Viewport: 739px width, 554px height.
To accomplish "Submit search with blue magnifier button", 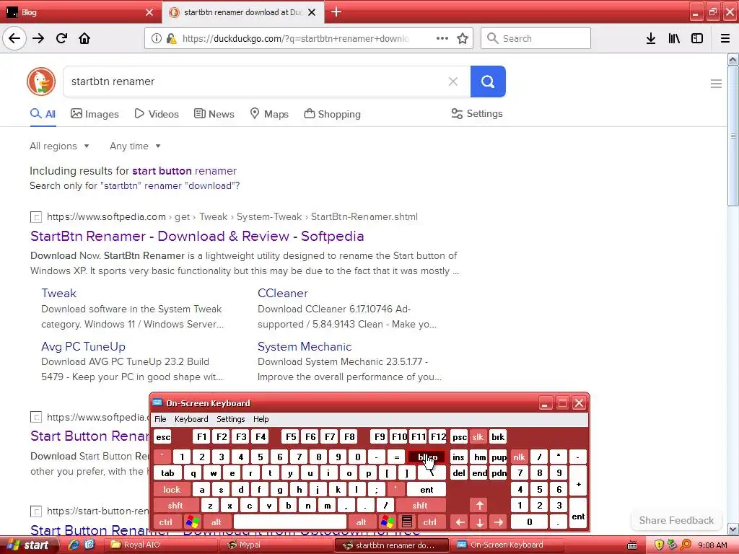I will (x=488, y=82).
